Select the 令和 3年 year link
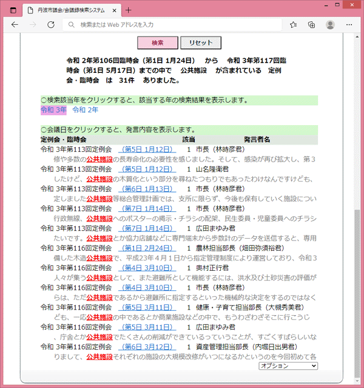This screenshot has height=388, width=364. 53,110
